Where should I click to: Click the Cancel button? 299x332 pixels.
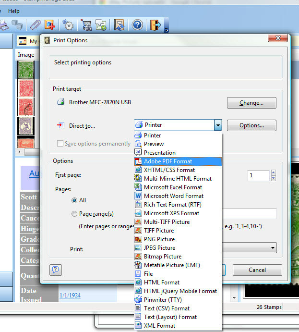pos(257,270)
